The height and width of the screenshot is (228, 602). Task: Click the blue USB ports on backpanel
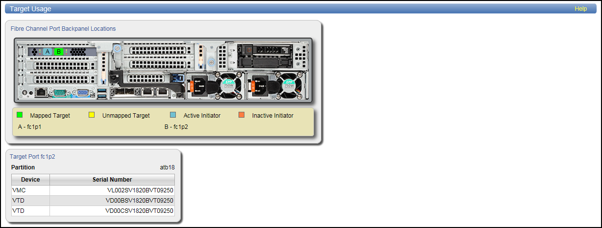101,94
